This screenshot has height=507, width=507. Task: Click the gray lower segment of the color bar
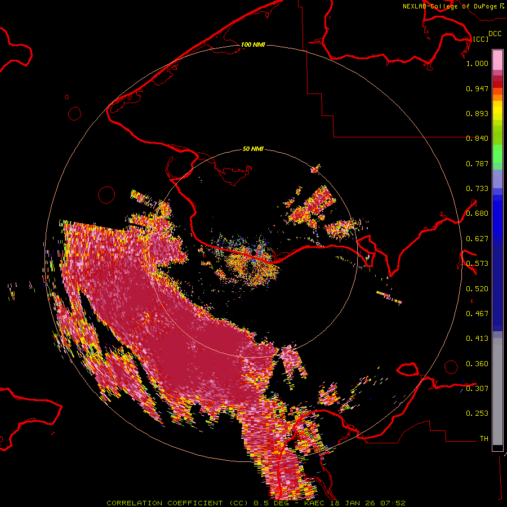coord(497,392)
